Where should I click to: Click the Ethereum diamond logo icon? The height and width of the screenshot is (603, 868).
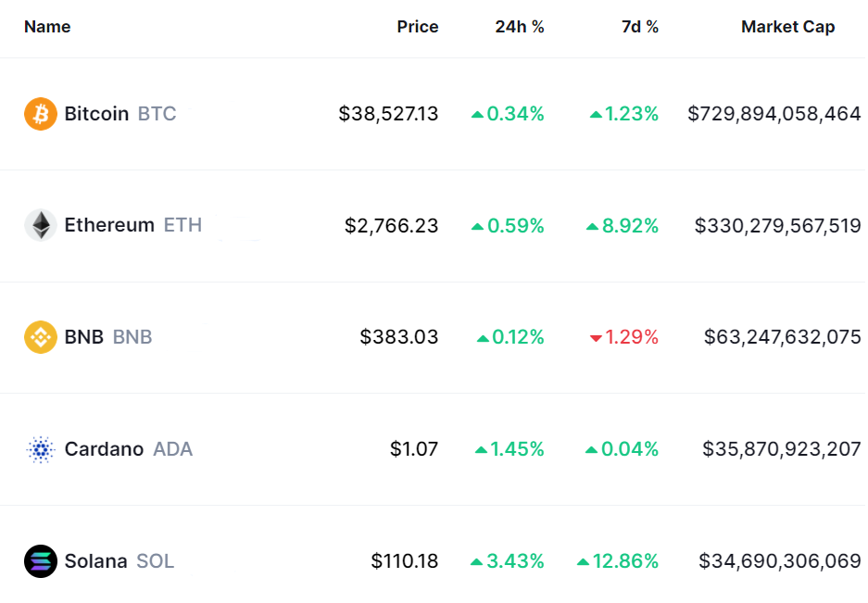(41, 225)
